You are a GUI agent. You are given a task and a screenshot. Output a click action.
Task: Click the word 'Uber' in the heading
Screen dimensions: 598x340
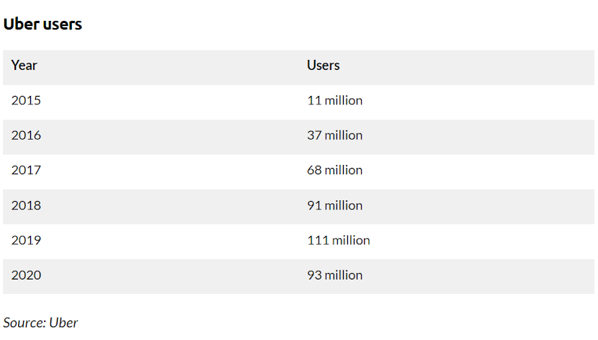point(22,24)
